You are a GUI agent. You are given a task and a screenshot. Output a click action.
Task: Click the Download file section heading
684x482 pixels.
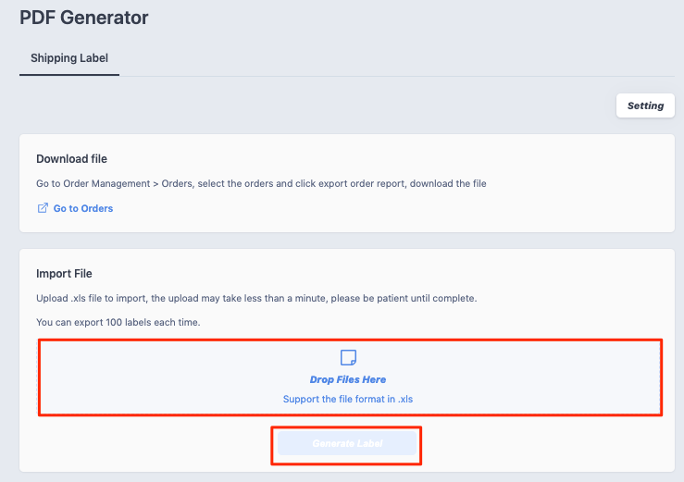point(71,159)
